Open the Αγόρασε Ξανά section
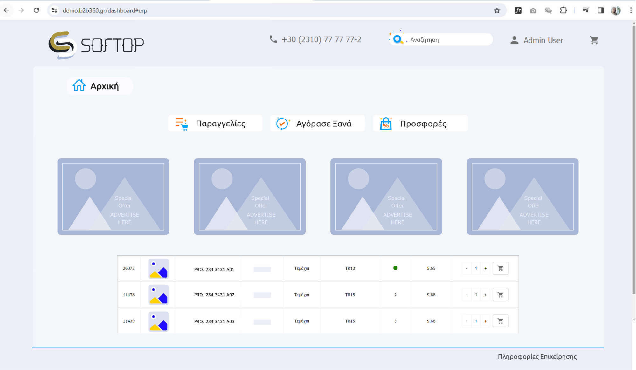 317,123
